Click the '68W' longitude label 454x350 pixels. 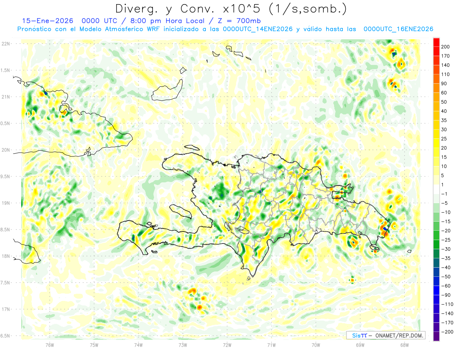pyautogui.click(x=404, y=345)
